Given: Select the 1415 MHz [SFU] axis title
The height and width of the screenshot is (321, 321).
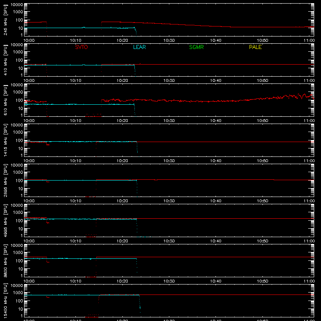Looking at the screenshot, I should pyautogui.click(x=6, y=140).
